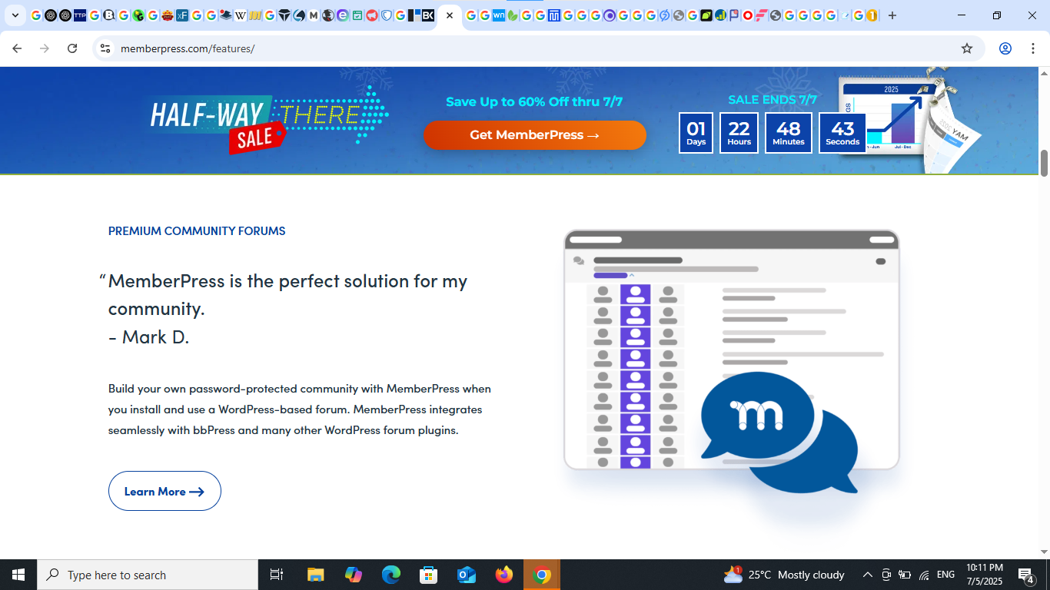
Task: Click the Seconds countdown box
Action: (842, 133)
